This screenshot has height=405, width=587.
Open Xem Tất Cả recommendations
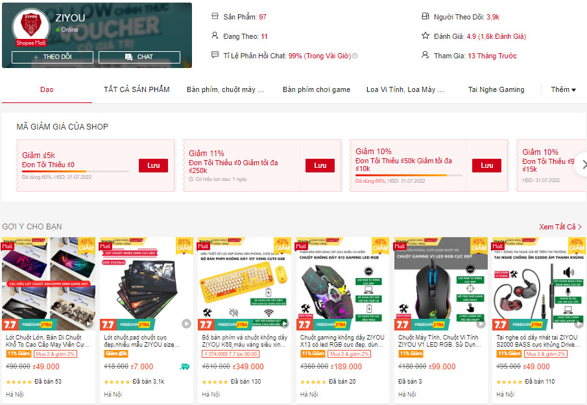[560, 227]
